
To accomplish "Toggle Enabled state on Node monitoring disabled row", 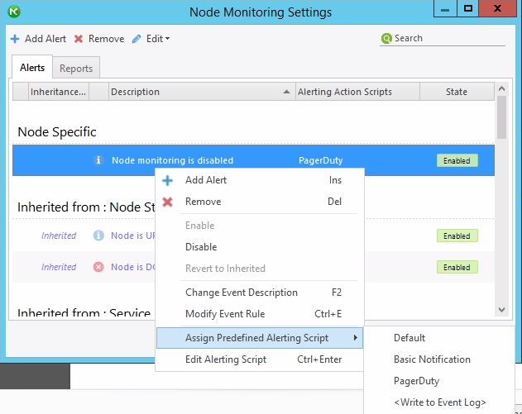I will click(457, 160).
